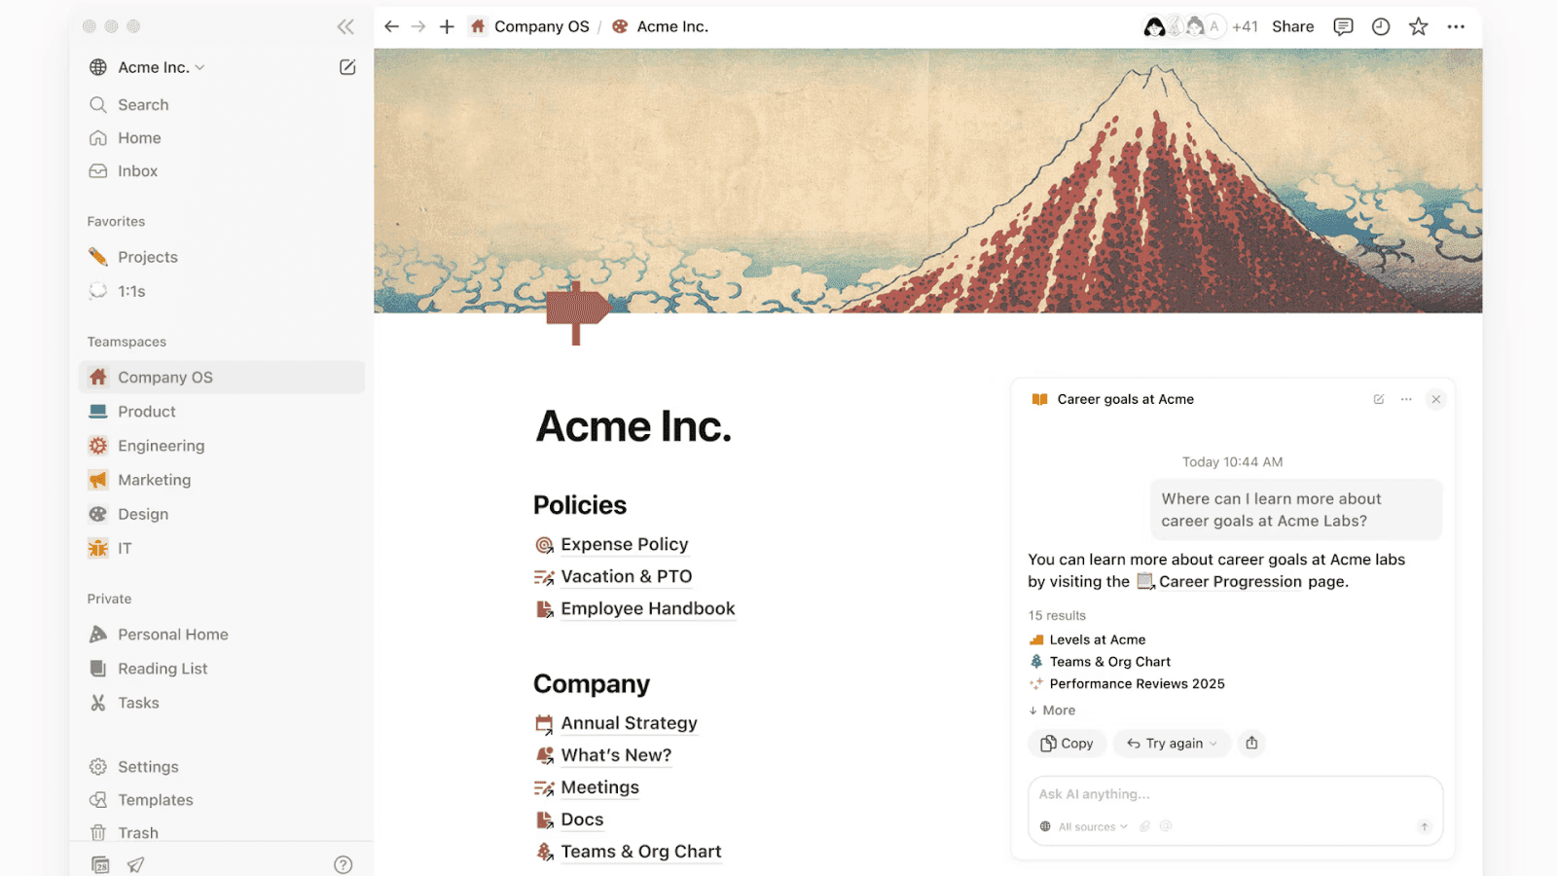Click the @ mention icon in AI input
Screen dimensions: 1557x876
click(x=1165, y=826)
